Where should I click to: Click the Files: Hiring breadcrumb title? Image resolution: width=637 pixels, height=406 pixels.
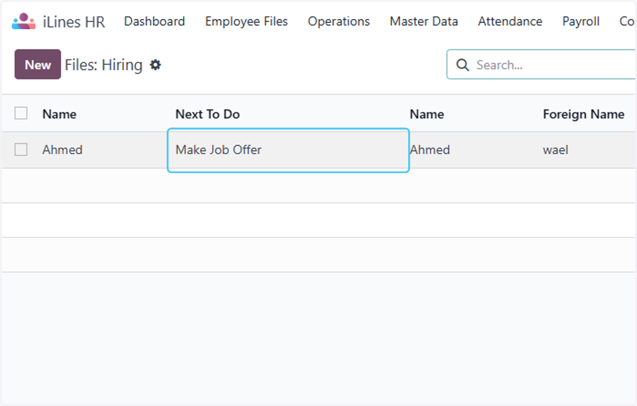pyautogui.click(x=104, y=65)
